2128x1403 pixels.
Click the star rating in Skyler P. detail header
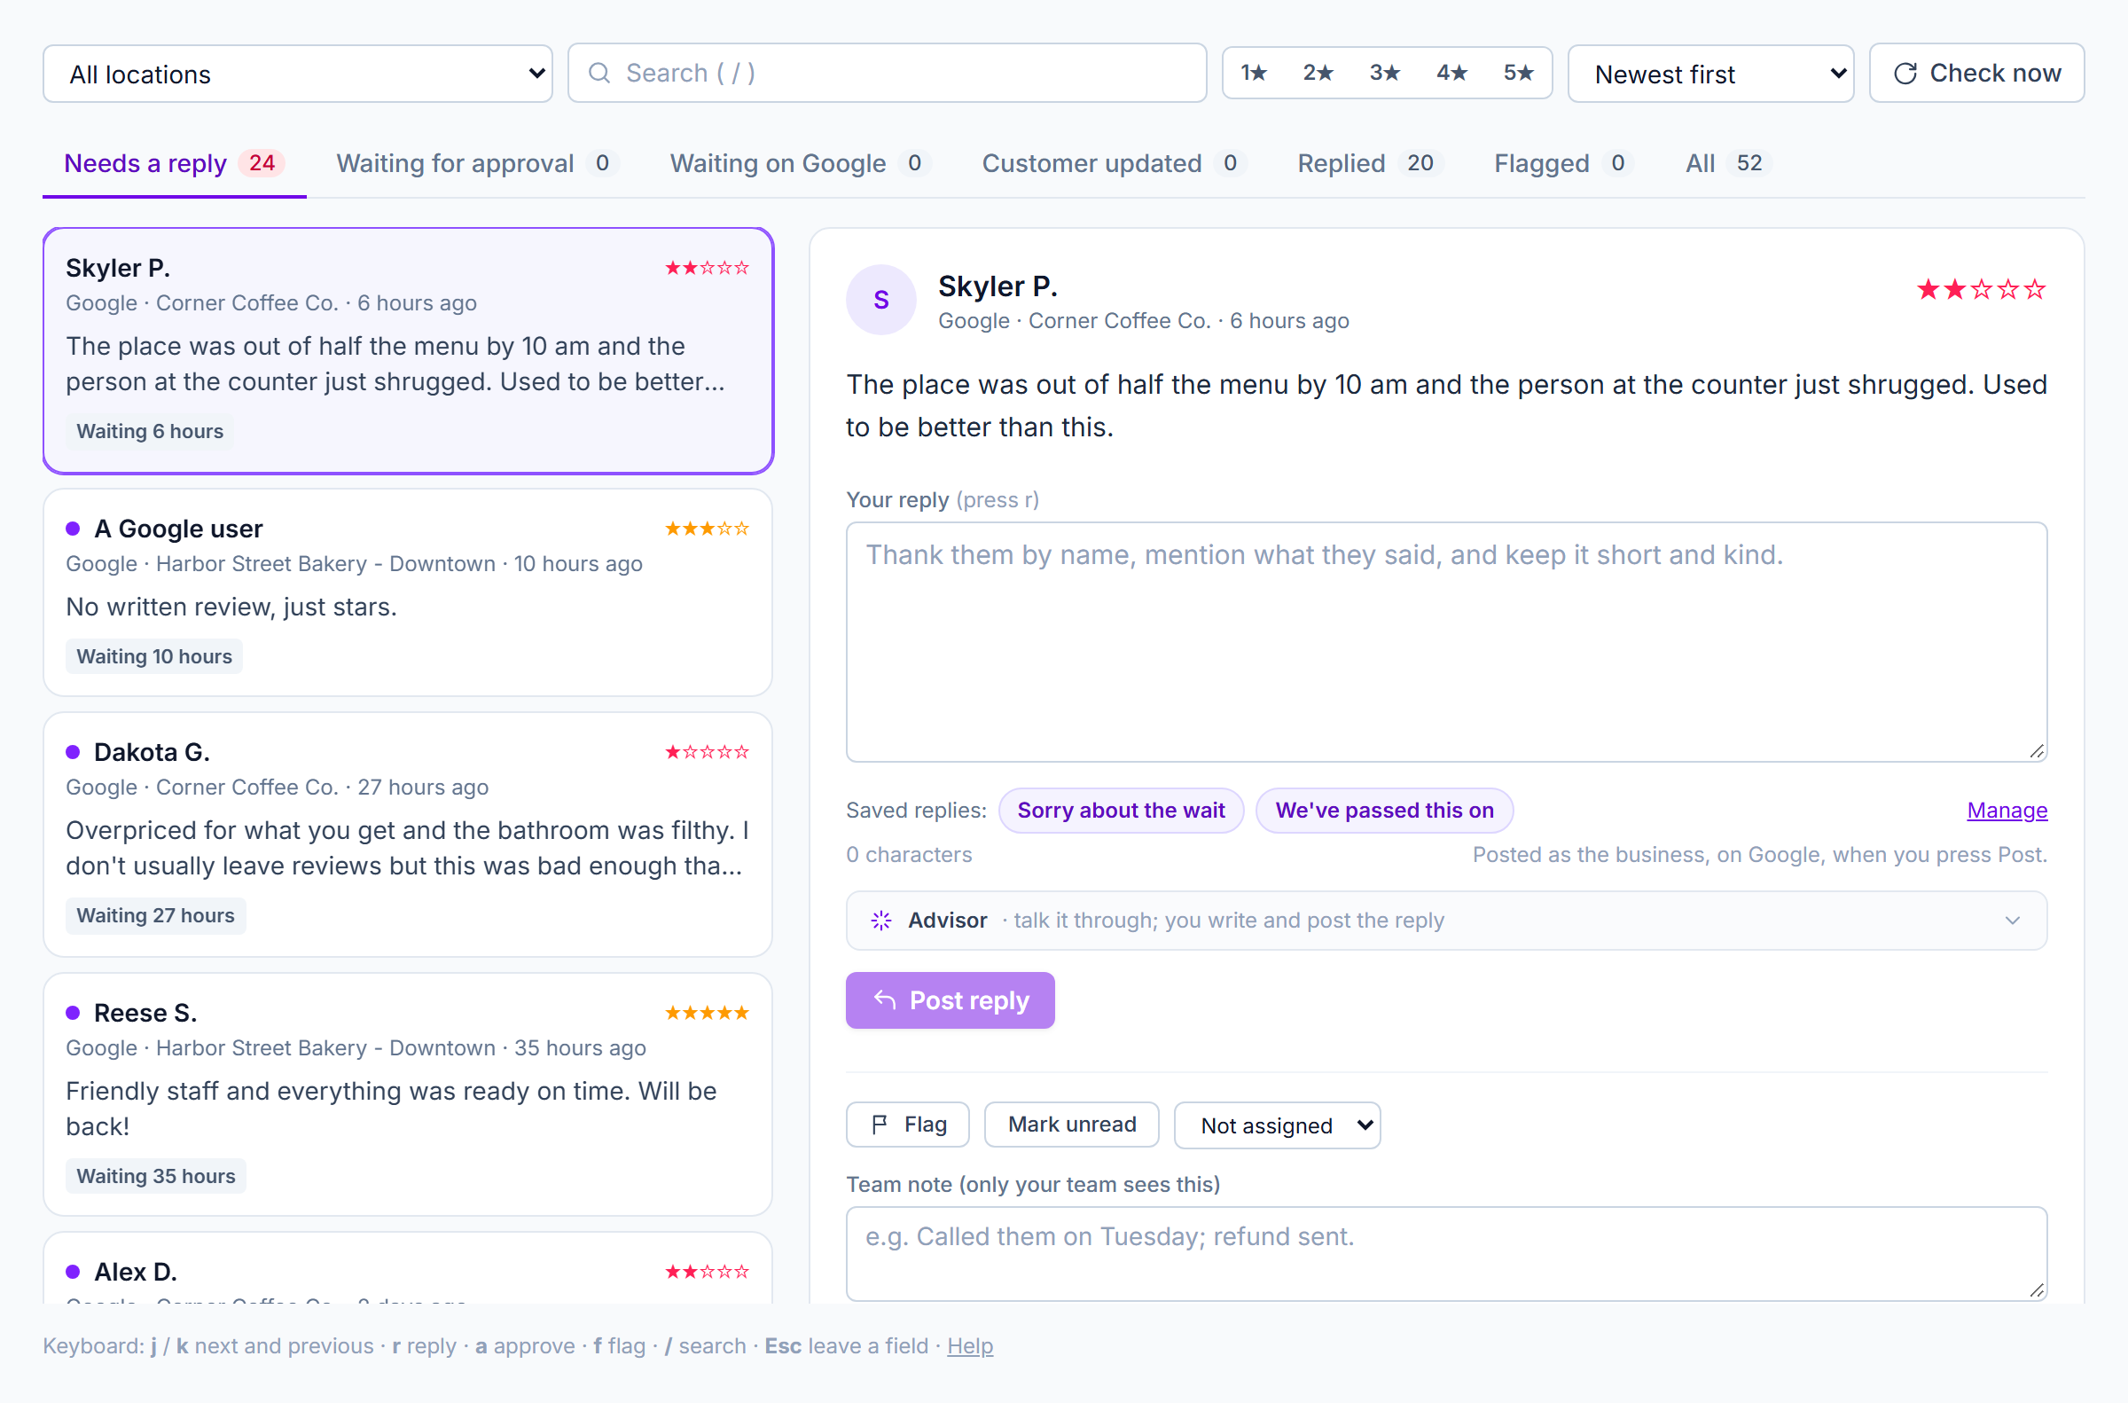click(1981, 290)
